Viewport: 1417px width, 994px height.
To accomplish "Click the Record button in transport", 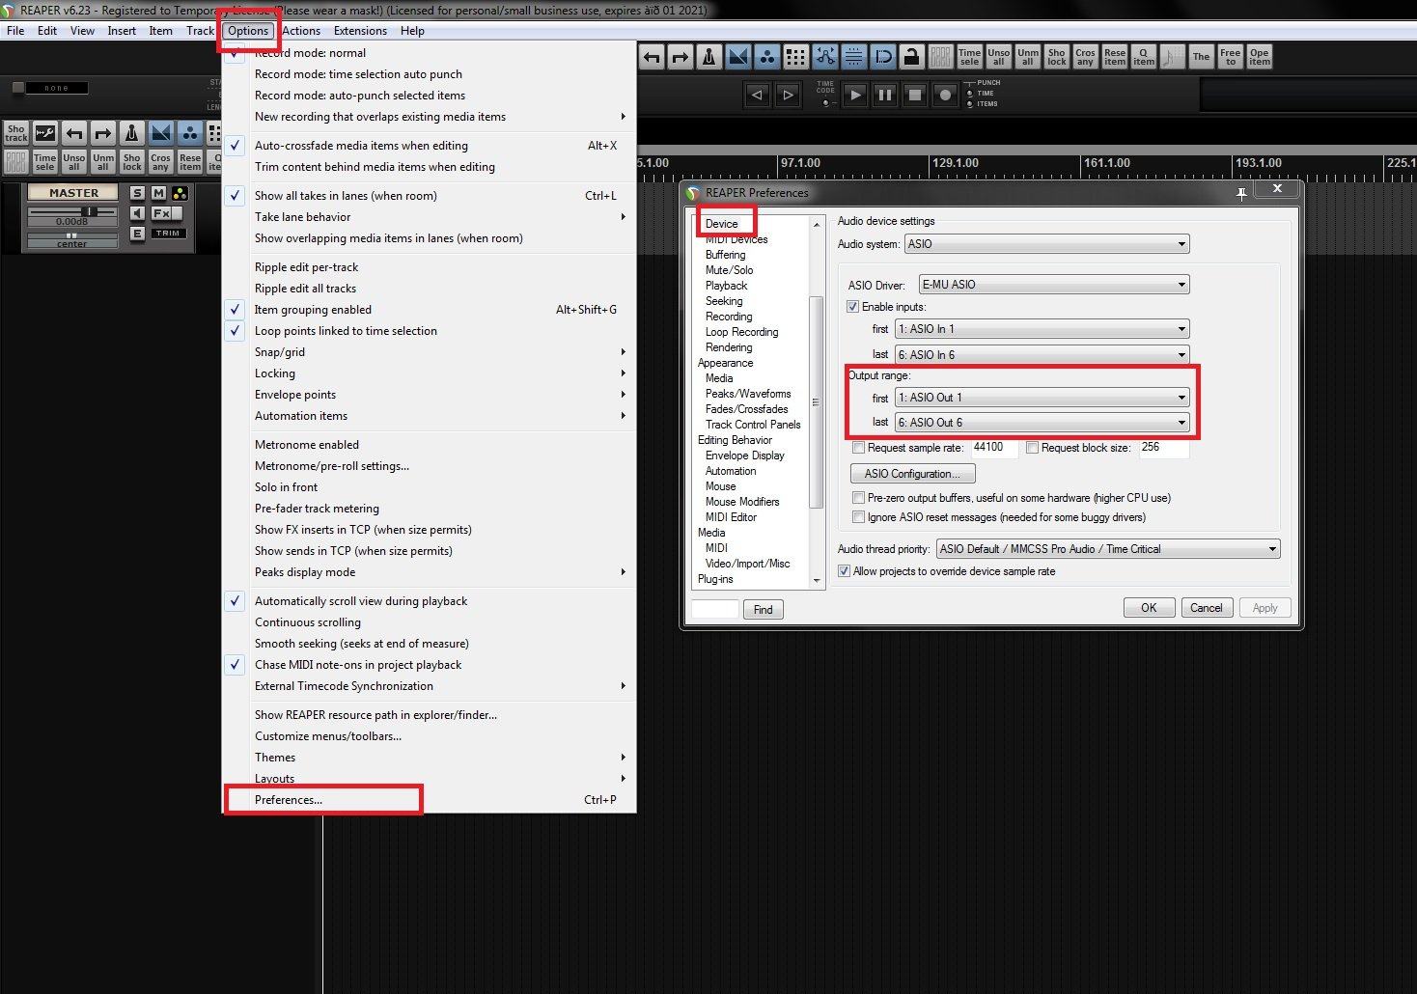I will tap(946, 95).
